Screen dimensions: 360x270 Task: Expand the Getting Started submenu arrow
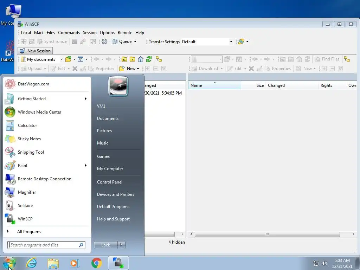pyautogui.click(x=86, y=99)
